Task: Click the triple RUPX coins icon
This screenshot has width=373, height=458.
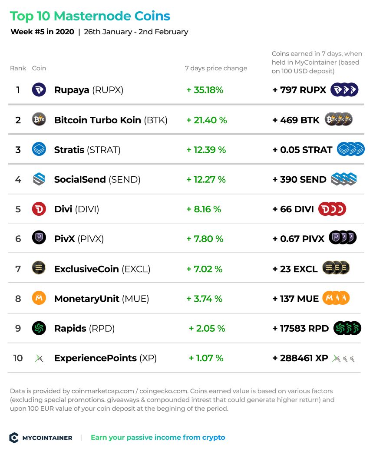Action: tap(344, 90)
